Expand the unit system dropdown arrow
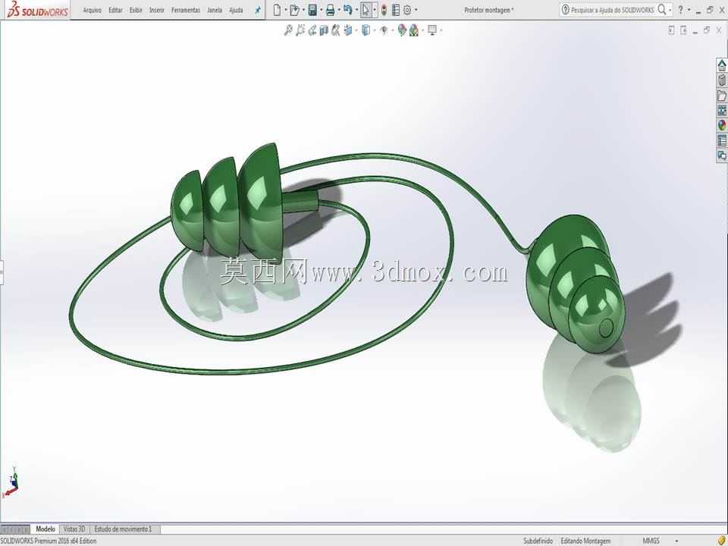The width and height of the screenshot is (728, 546). 676,541
